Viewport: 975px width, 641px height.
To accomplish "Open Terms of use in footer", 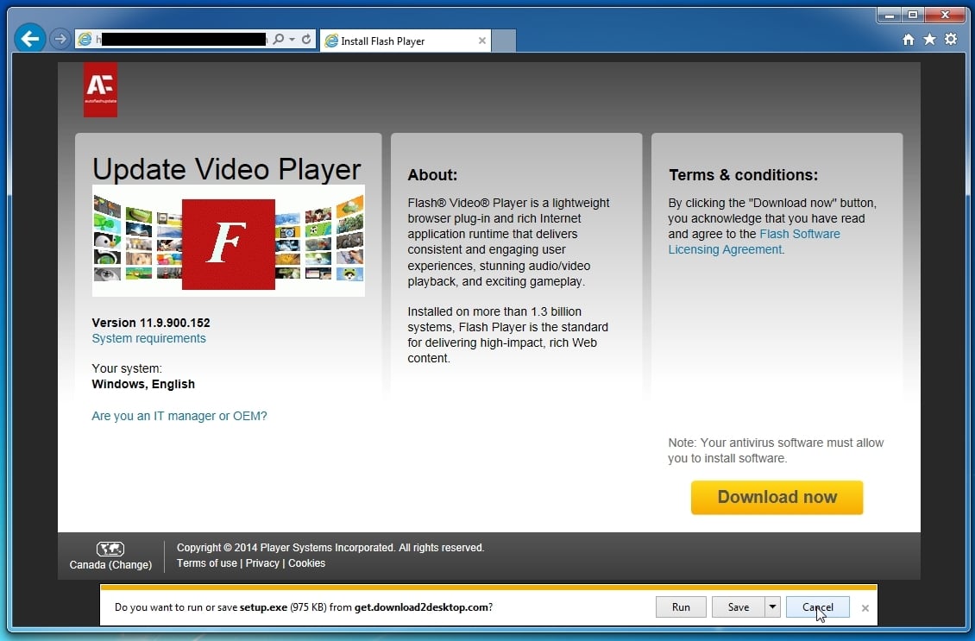I will point(206,563).
